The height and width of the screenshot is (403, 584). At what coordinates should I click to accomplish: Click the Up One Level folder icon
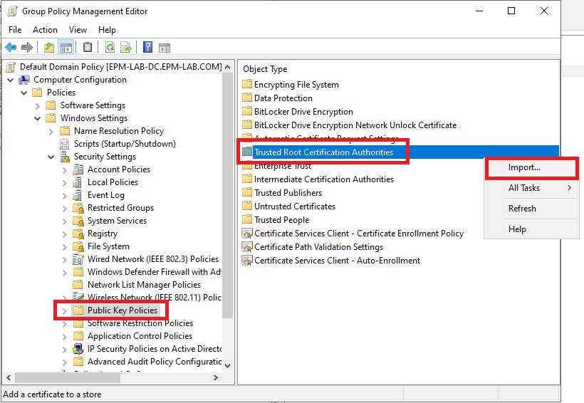[x=48, y=48]
